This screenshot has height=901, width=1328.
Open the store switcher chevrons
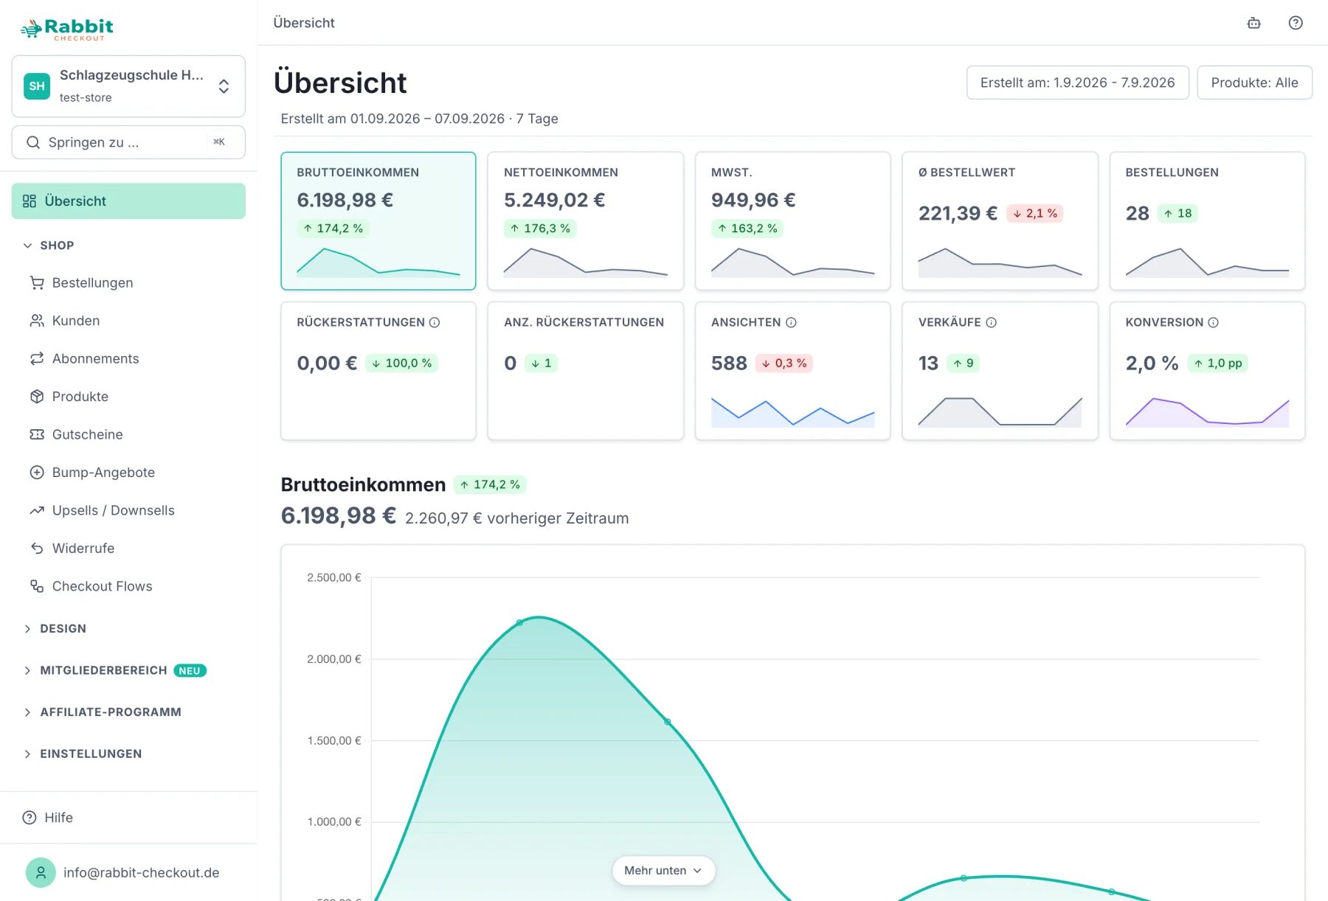click(x=224, y=86)
